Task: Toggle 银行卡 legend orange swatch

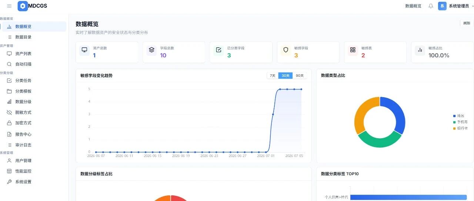Action: click(454, 129)
